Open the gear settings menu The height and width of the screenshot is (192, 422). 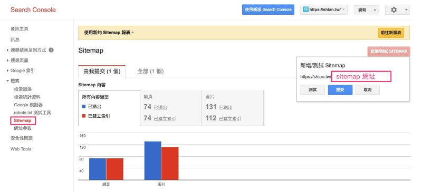pyautogui.click(x=397, y=10)
